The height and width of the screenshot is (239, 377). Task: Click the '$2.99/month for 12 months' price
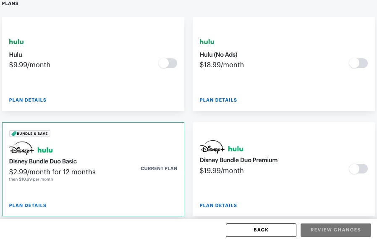[52, 172]
